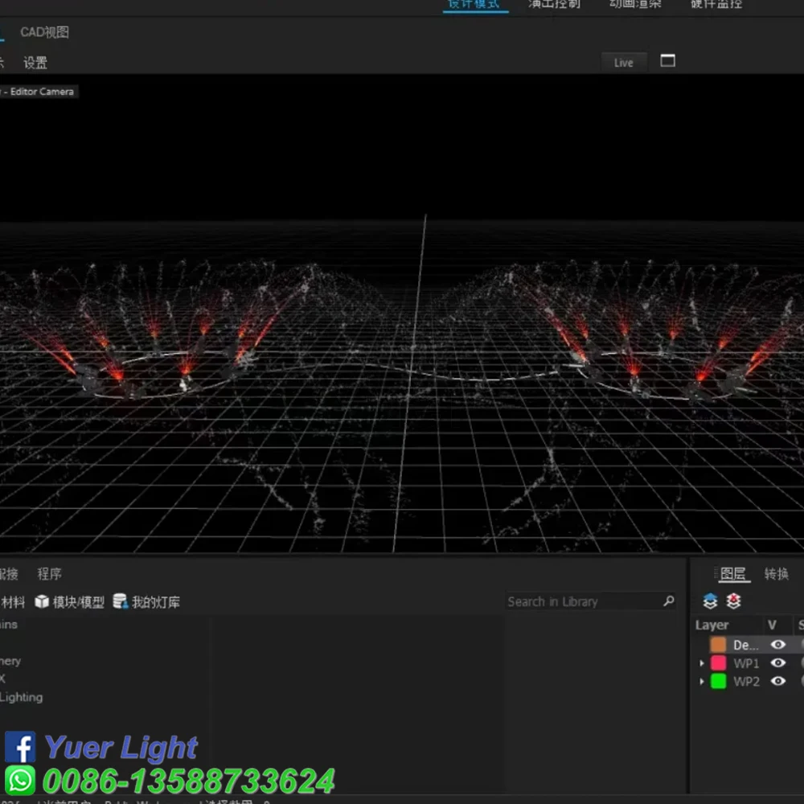The height and width of the screenshot is (804, 804).
Task: Click the blue add layer icon
Action: tap(710, 601)
